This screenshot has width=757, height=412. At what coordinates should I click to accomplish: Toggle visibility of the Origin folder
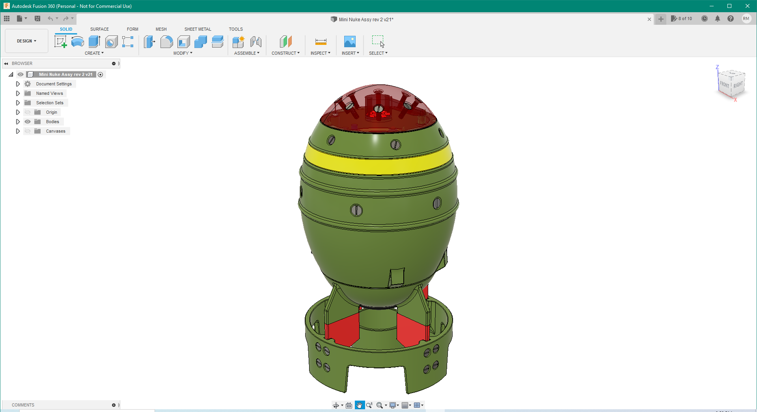(28, 112)
